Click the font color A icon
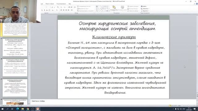198x111 pixels. click(x=57, y=10)
